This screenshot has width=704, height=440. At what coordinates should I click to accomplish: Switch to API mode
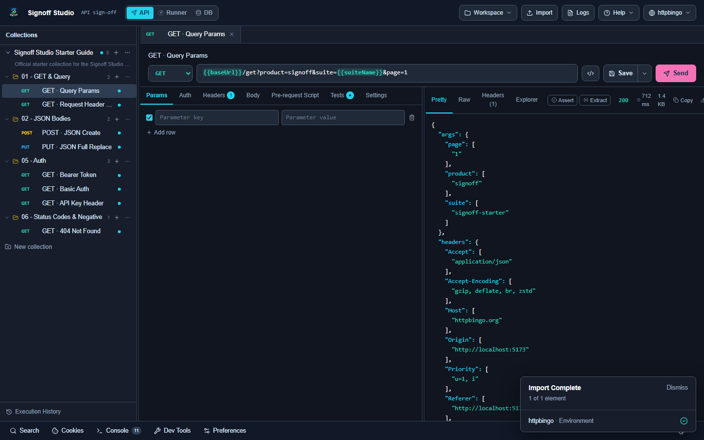140,13
